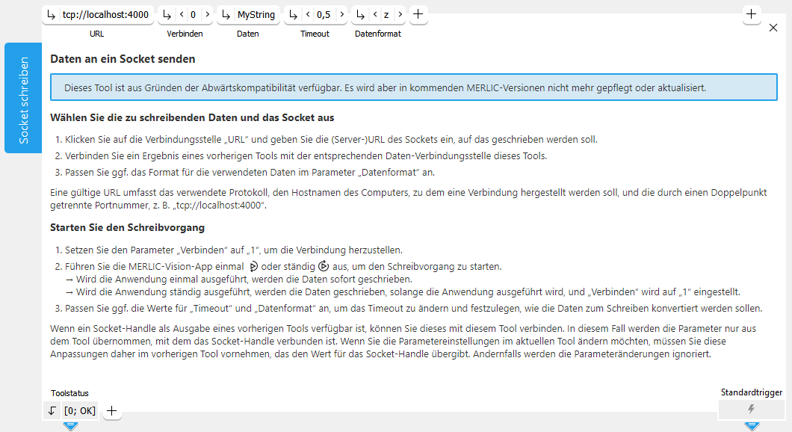The height and width of the screenshot is (432, 792).
Task: Decrease the Verbinden value
Action: (x=181, y=15)
